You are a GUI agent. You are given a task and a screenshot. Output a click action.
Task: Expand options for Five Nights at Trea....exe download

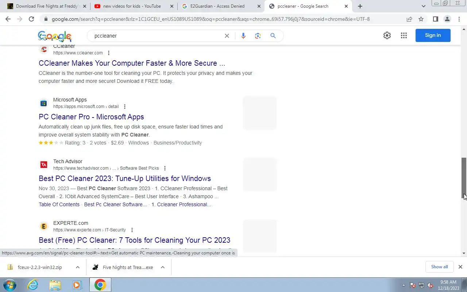(x=162, y=267)
